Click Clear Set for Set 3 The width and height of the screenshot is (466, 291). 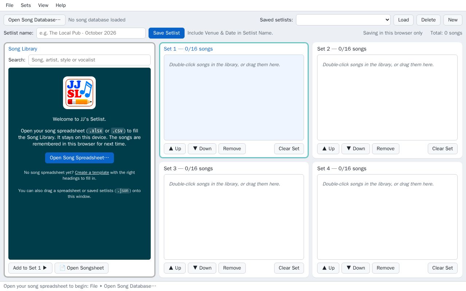(x=289, y=268)
